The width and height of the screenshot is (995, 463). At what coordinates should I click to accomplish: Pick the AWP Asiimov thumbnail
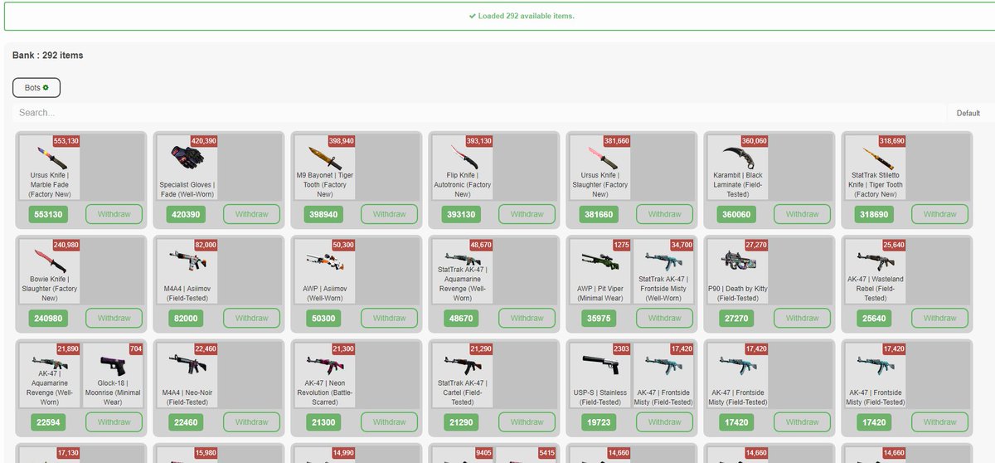point(325,271)
